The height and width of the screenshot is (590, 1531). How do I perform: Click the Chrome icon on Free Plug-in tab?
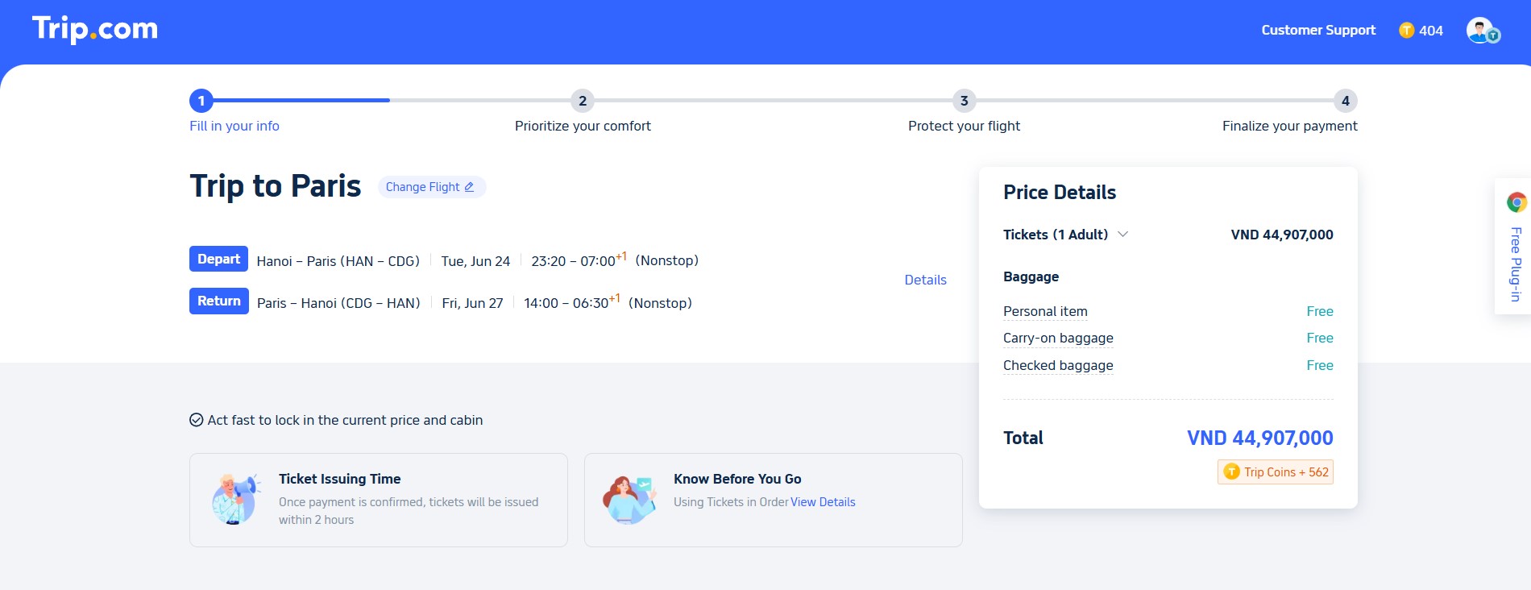(1516, 202)
